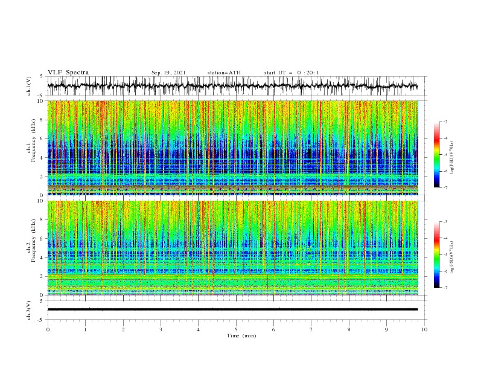Click the 'ch.1(V)' waveform axis label
478x370 pixels.
pyautogui.click(x=29, y=86)
